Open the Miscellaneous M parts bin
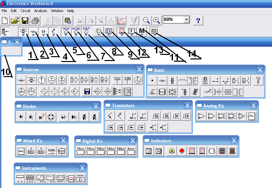 point(142,32)
